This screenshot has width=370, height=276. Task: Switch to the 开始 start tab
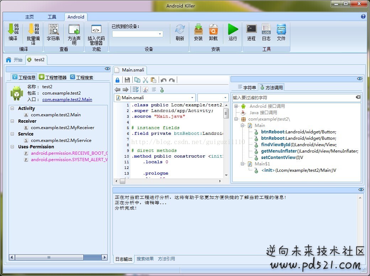(15, 60)
